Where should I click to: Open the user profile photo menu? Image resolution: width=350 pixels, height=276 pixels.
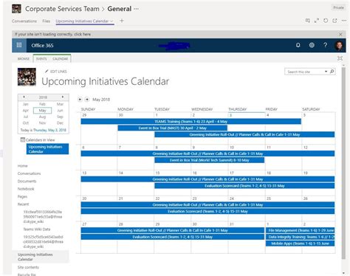point(339,45)
